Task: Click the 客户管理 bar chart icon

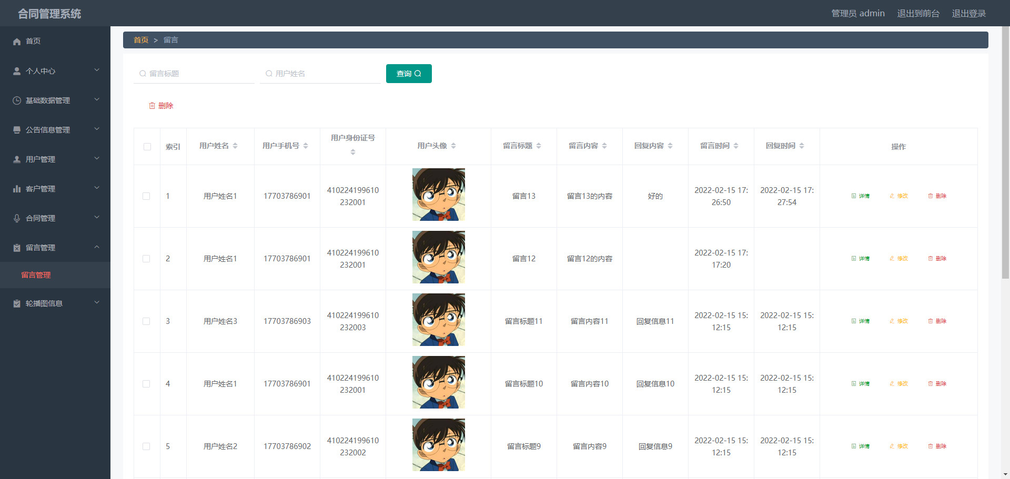Action: (17, 189)
